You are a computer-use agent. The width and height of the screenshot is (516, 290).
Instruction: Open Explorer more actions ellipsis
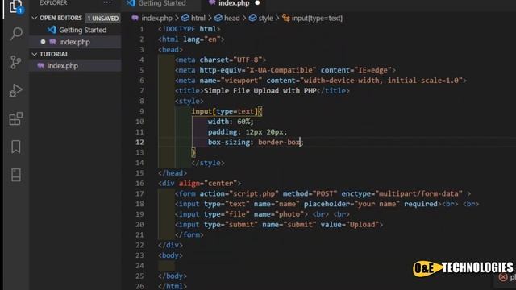coord(107,2)
